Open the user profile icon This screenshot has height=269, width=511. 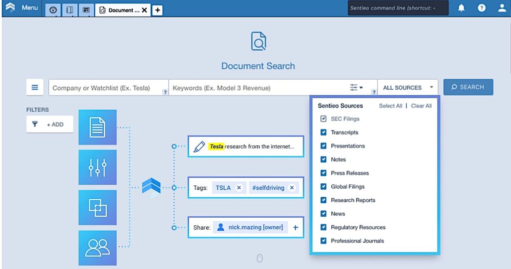point(502,8)
